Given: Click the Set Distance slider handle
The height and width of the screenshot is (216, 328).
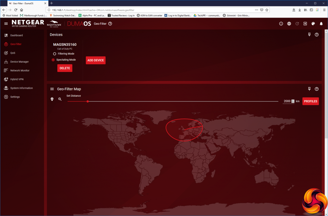Looking at the screenshot, I should (x=88, y=101).
